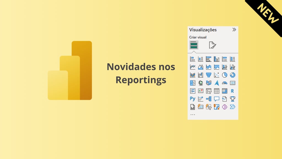Image resolution: width=282 pixels, height=159 pixels.
Task: Choose the Funnel visual
Action: click(209, 75)
